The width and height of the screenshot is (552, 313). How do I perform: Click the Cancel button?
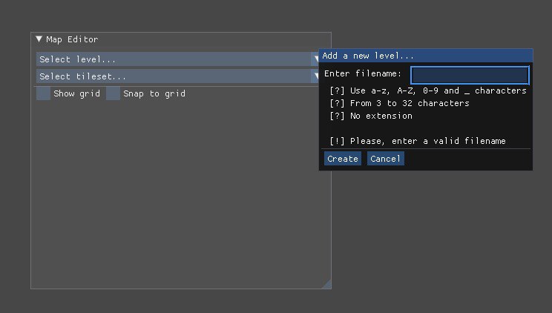[x=386, y=159]
